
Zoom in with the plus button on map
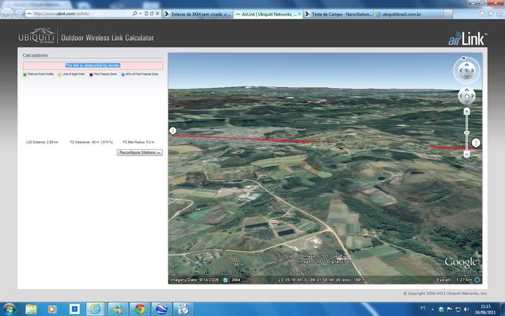coord(466,112)
